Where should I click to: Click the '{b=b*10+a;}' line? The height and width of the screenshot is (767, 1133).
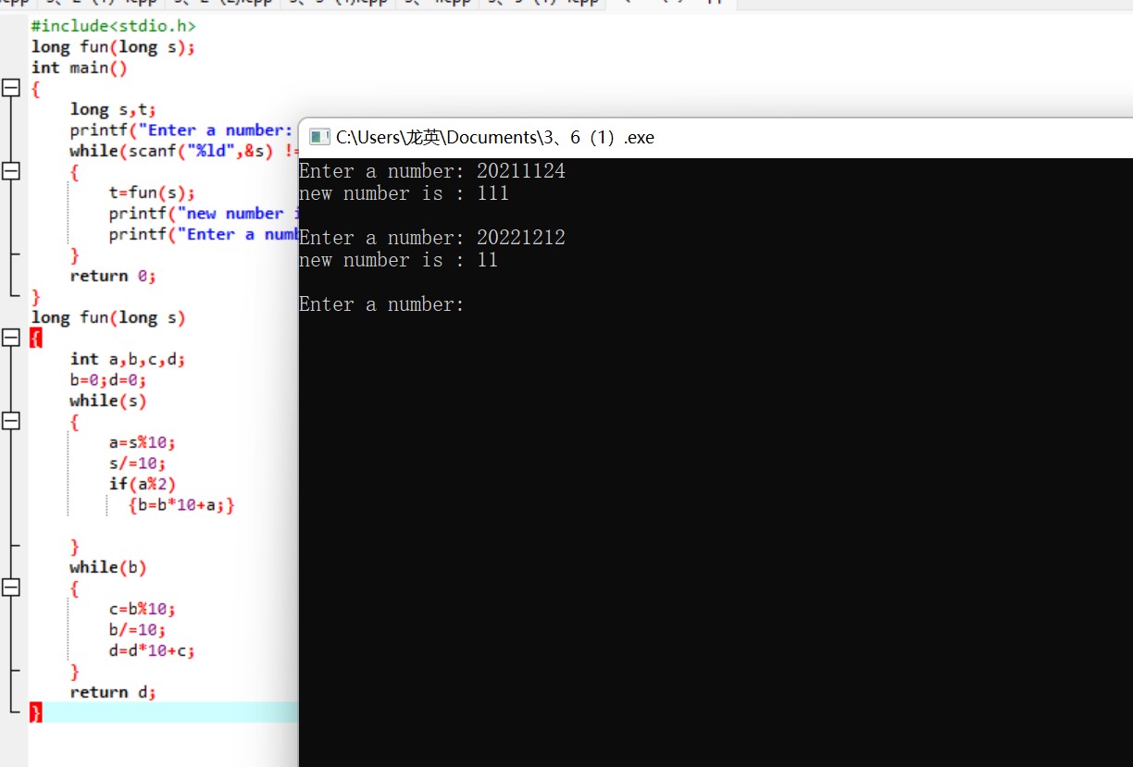coord(181,505)
